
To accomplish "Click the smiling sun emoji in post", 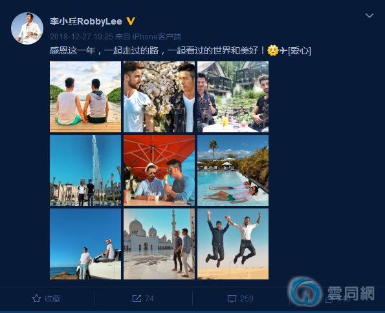I will [273, 50].
